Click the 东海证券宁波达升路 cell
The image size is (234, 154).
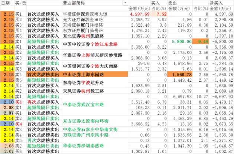point(95,83)
